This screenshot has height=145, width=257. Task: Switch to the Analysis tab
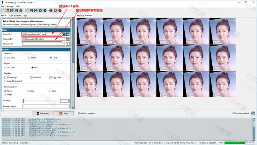(80, 15)
